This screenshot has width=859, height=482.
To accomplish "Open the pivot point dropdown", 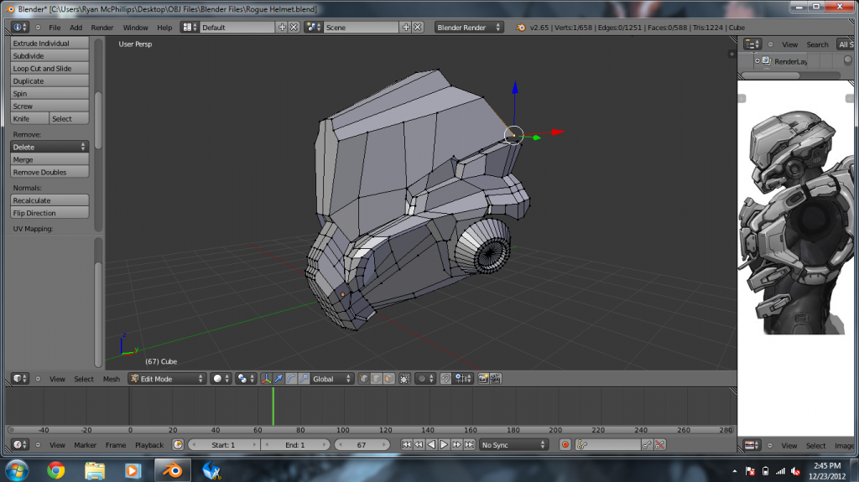I will tap(246, 379).
